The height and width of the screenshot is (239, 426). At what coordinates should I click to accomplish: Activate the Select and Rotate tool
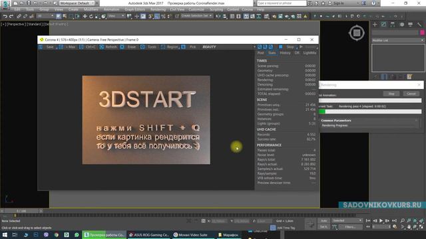pos(91,16)
